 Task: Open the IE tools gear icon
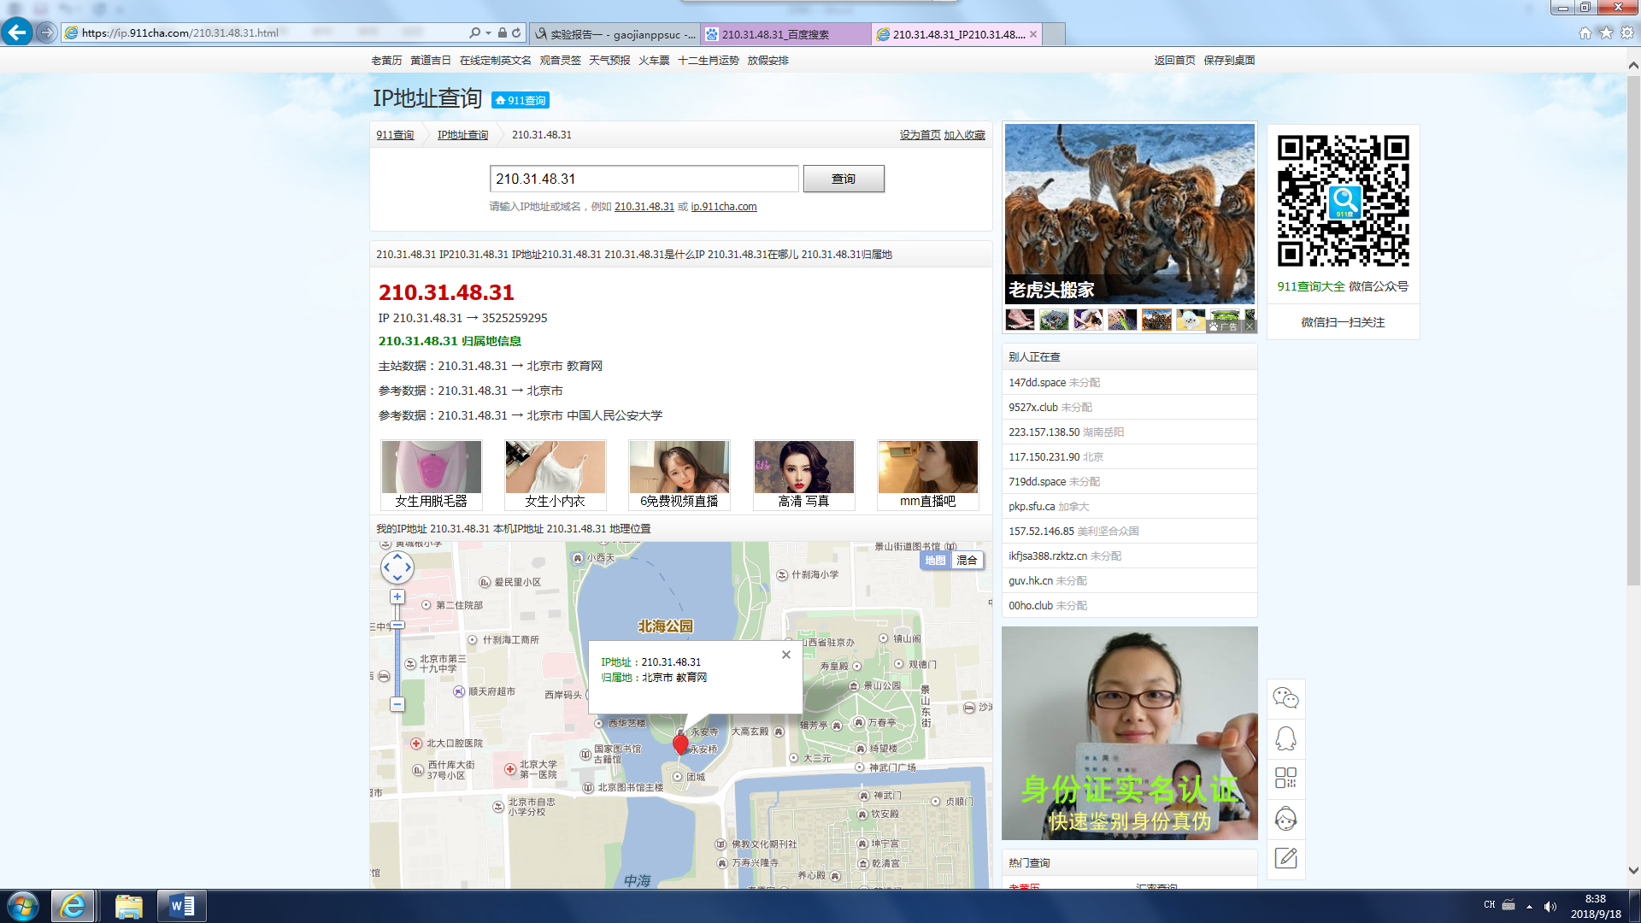[x=1627, y=32]
